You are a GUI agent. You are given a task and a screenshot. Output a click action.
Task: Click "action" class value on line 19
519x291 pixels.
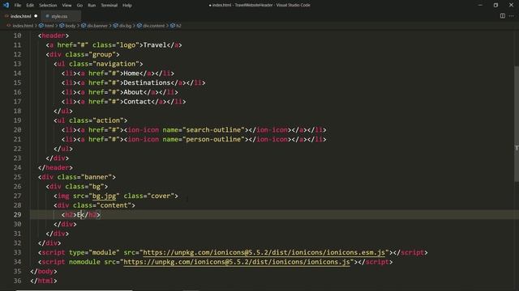[x=108, y=120]
